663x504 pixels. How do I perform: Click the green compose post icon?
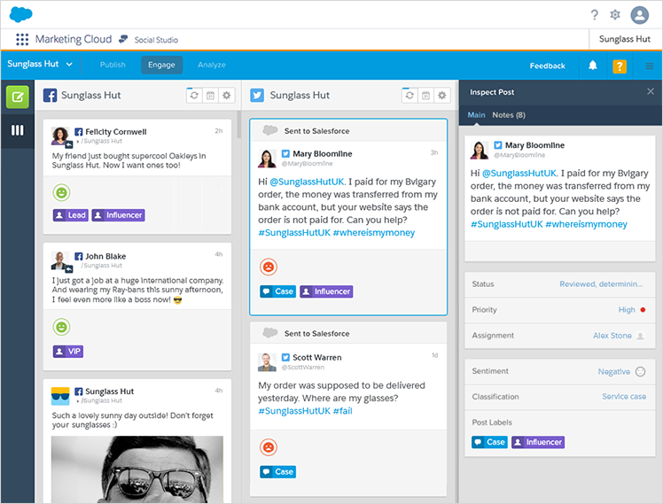[x=18, y=97]
